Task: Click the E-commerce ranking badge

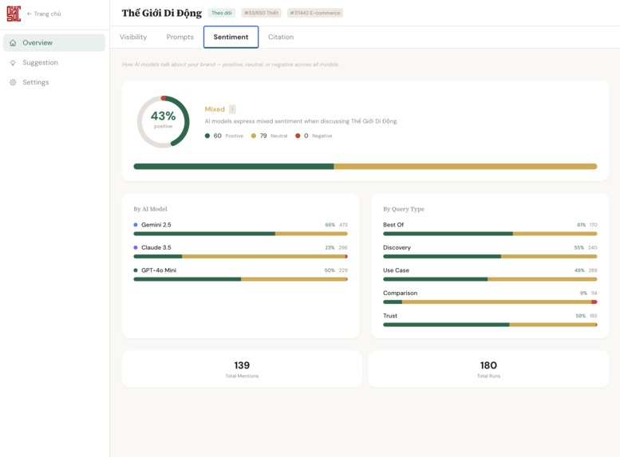Action: point(315,13)
